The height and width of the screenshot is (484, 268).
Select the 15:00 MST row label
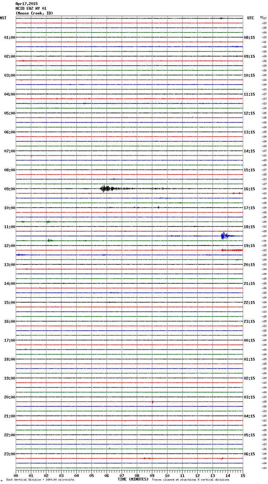(10, 303)
